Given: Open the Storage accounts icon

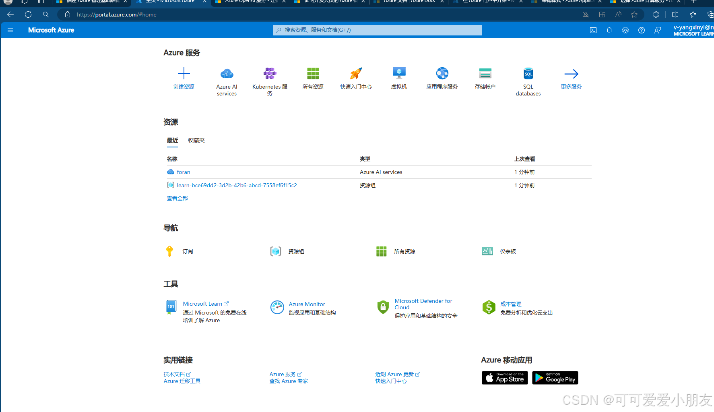Looking at the screenshot, I should [x=485, y=73].
